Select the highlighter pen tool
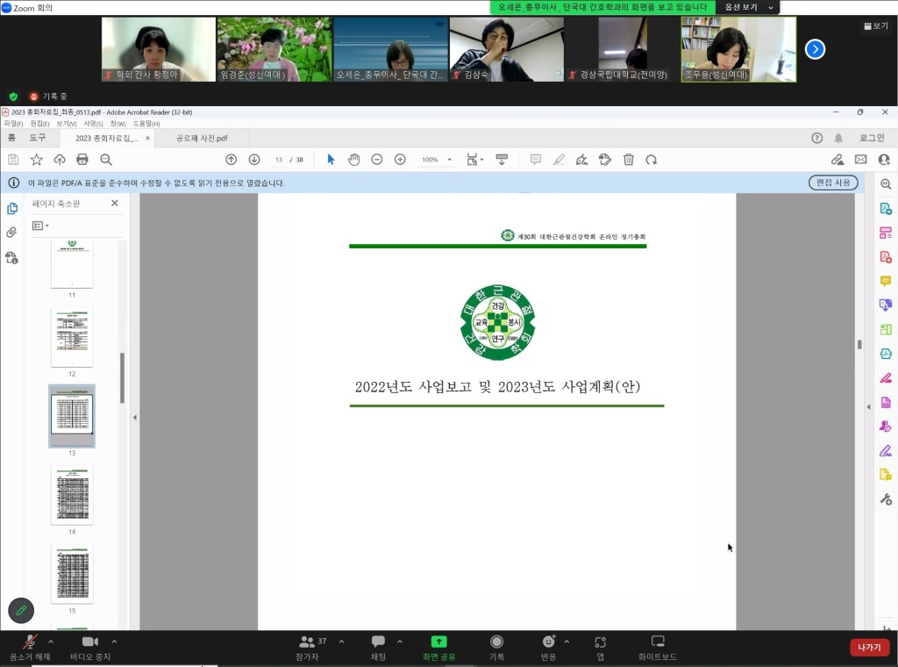 point(559,160)
